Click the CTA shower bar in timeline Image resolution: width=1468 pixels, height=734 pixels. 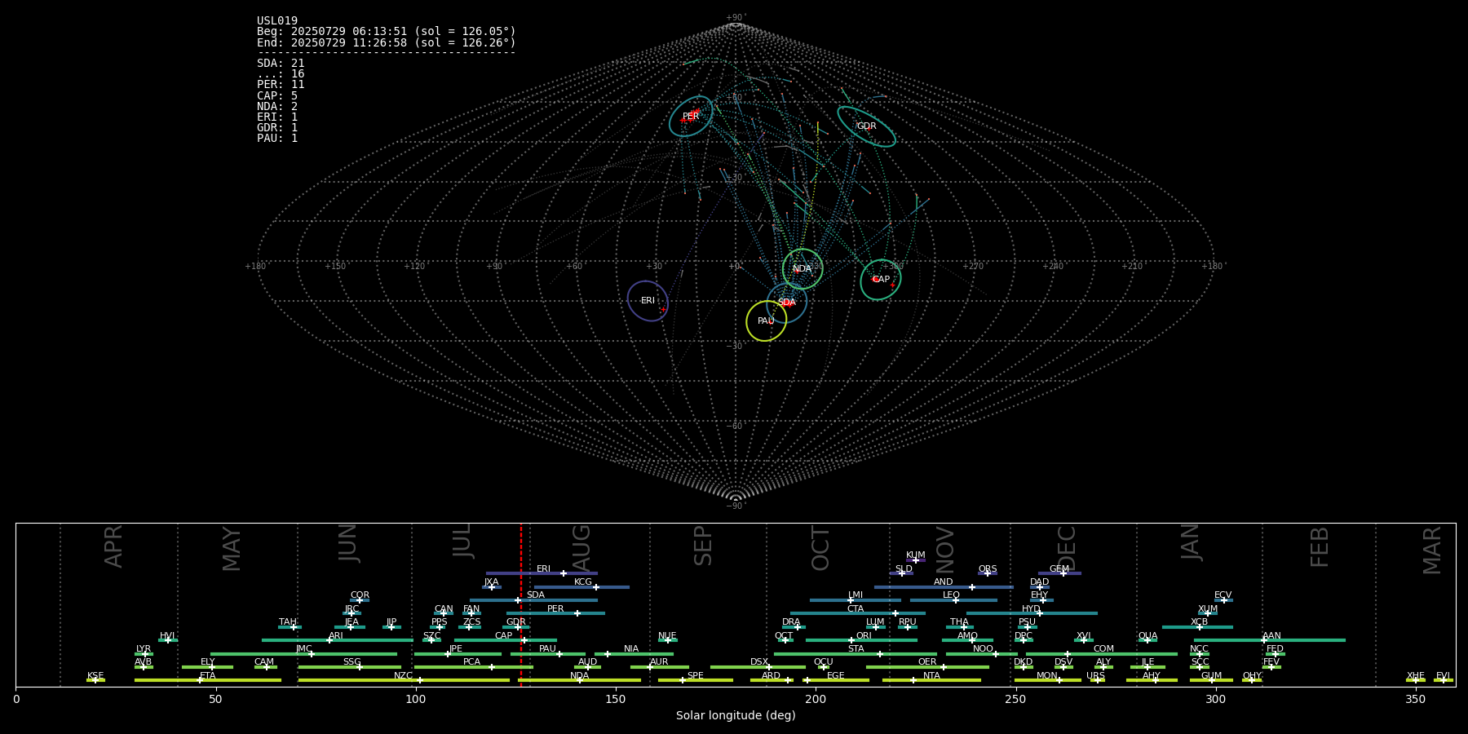(x=858, y=613)
